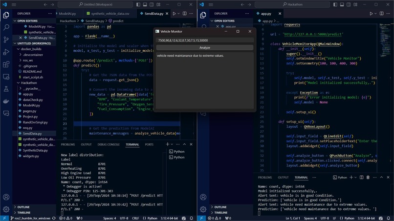
Task: Open Remote Explorer in left activity bar
Action: 6,77
